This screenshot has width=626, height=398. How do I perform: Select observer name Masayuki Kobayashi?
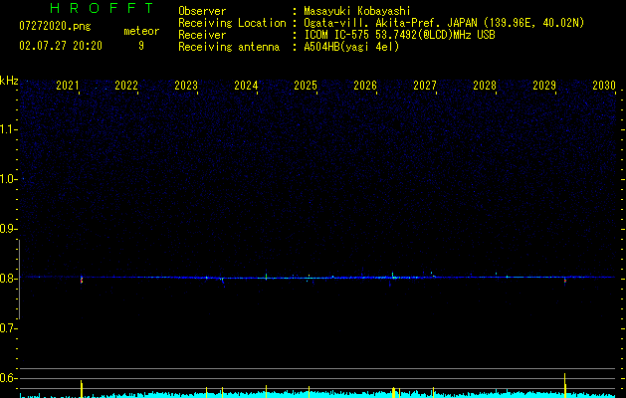click(x=356, y=11)
